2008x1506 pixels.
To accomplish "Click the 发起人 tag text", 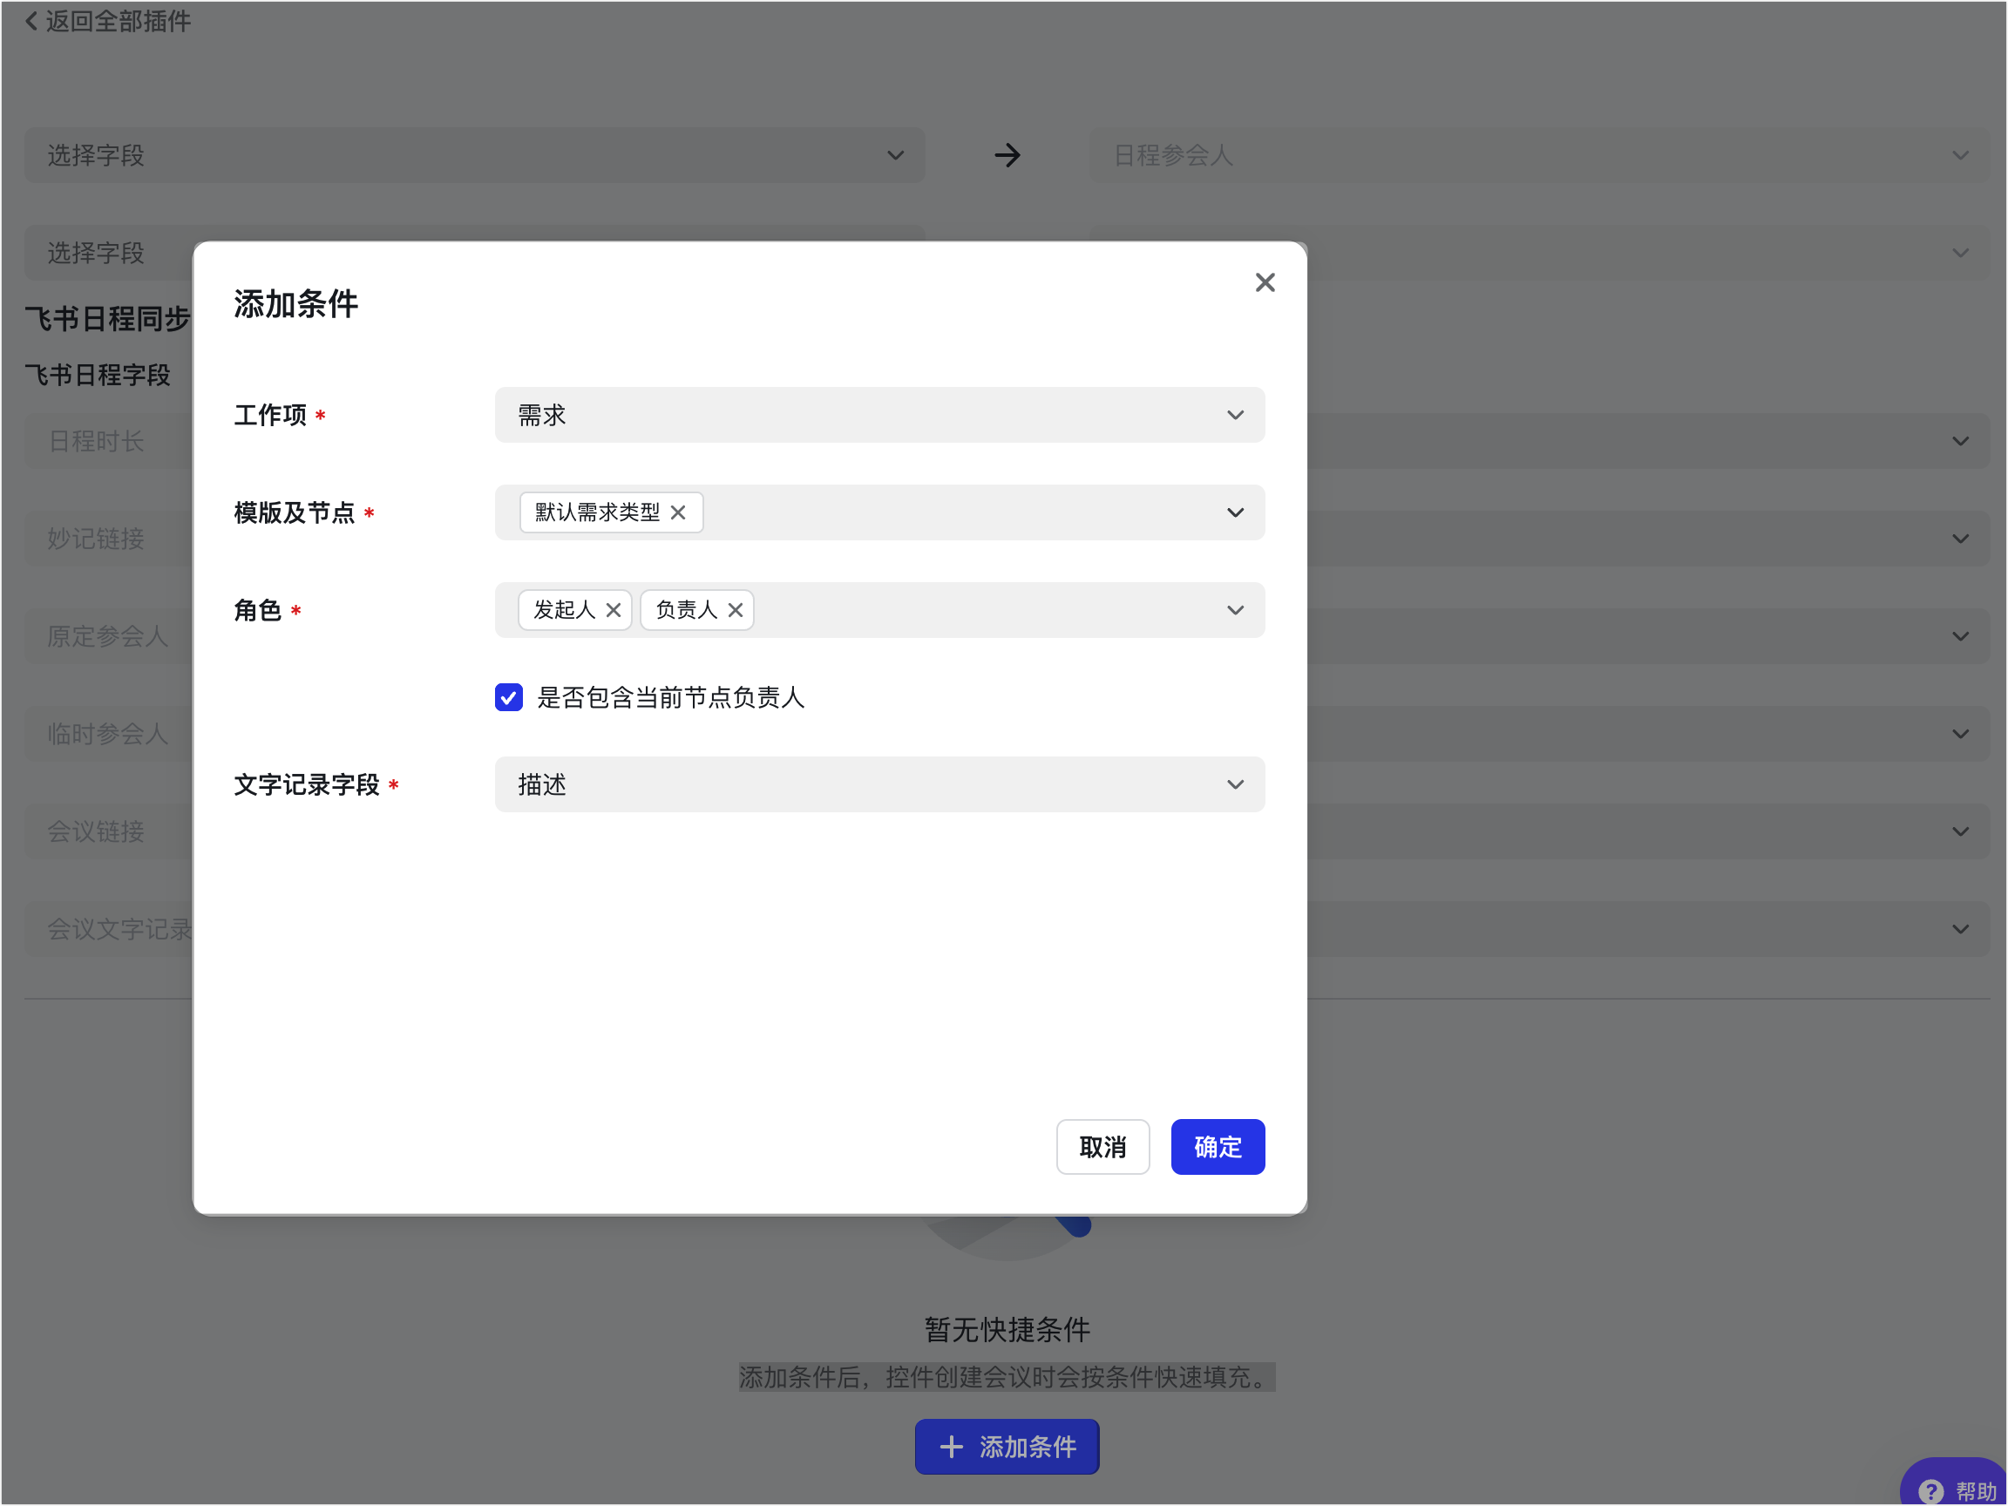I will click(x=564, y=610).
